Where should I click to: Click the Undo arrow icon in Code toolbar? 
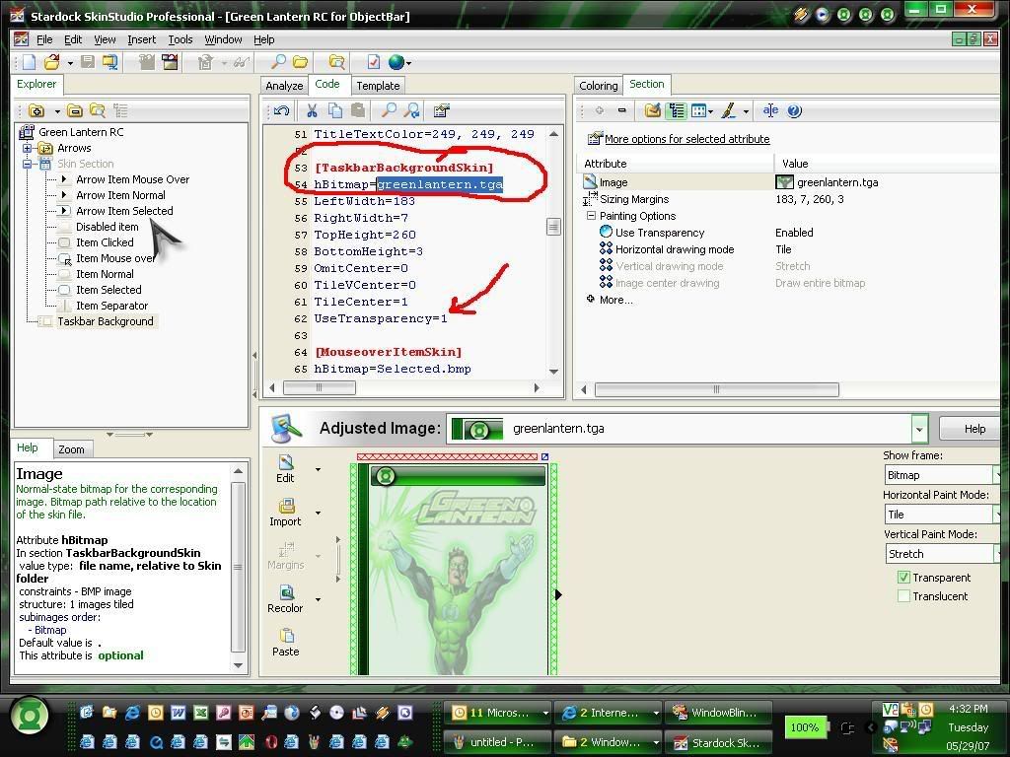coord(281,110)
